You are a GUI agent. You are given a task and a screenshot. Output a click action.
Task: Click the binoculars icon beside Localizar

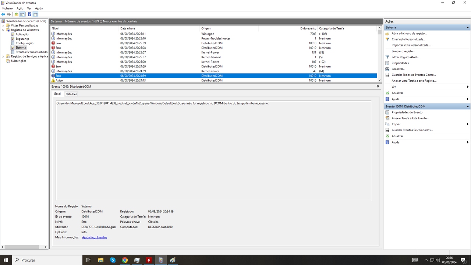[x=387, y=69]
